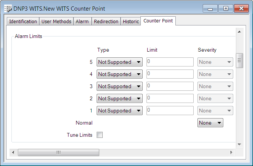Maximize the Counter Point window

[226, 8]
